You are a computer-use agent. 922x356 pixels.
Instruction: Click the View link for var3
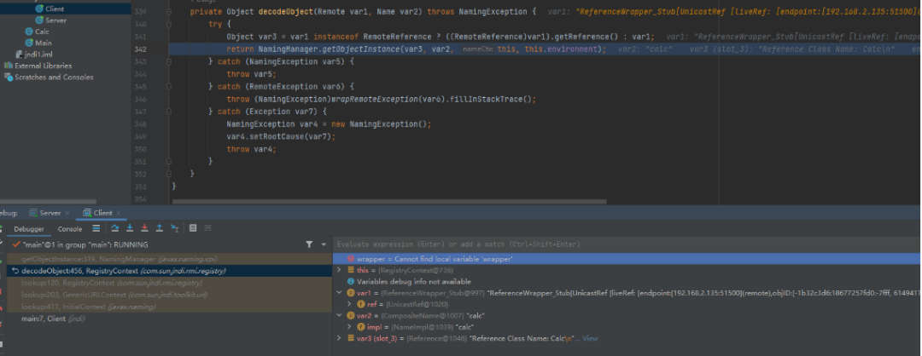tap(591, 338)
